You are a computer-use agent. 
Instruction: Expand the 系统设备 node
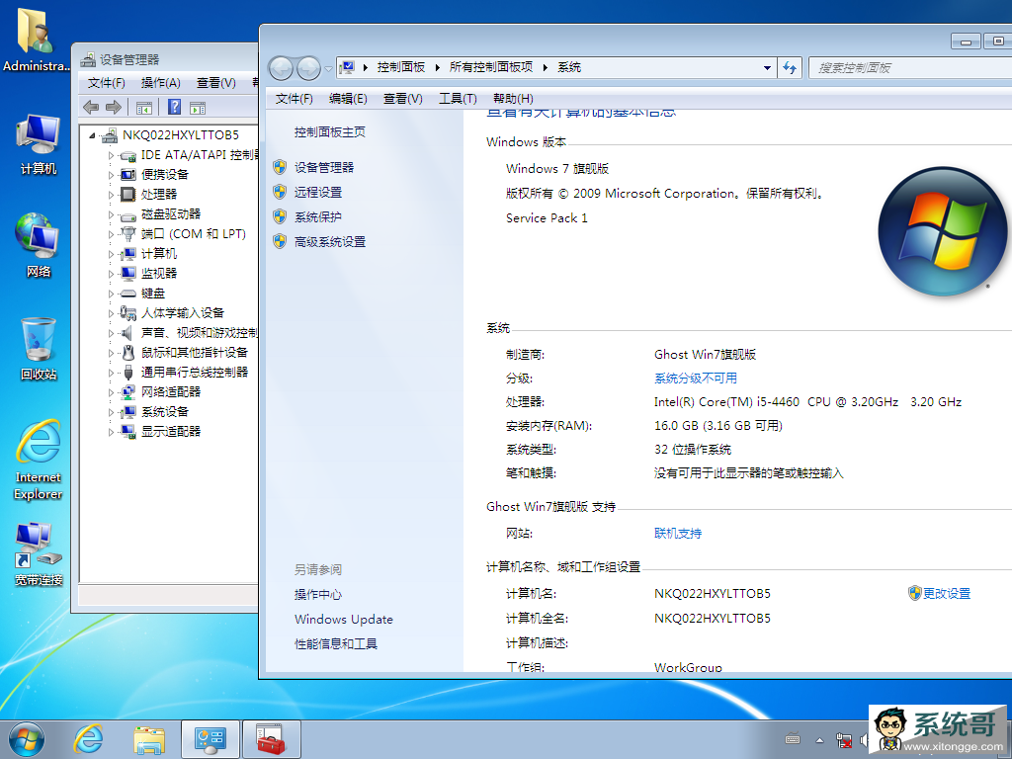point(111,412)
